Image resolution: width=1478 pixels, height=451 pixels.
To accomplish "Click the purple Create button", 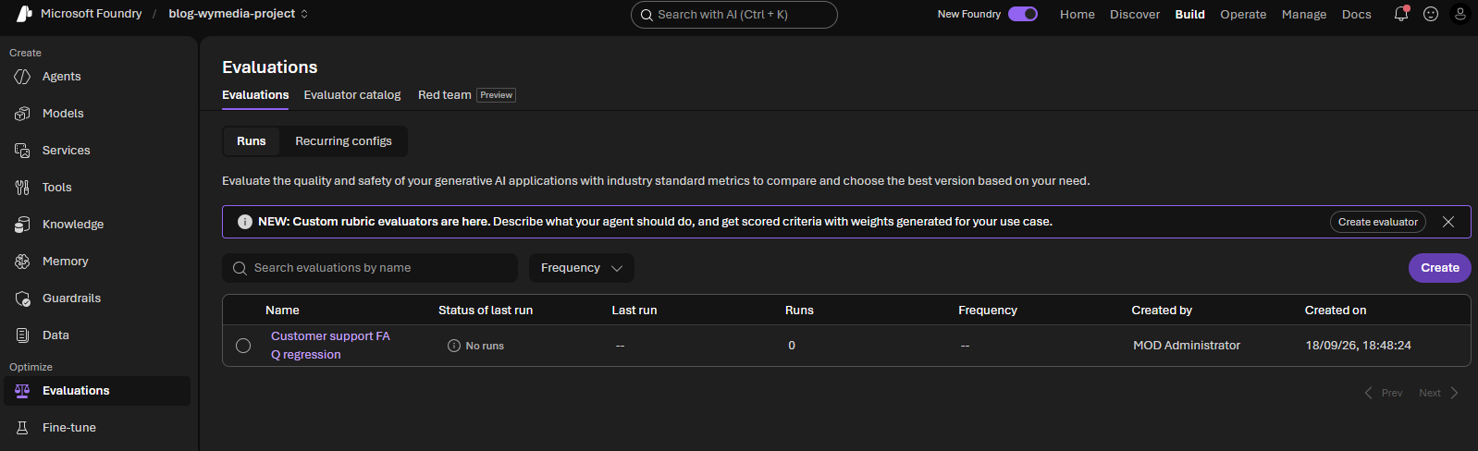I will 1440,268.
